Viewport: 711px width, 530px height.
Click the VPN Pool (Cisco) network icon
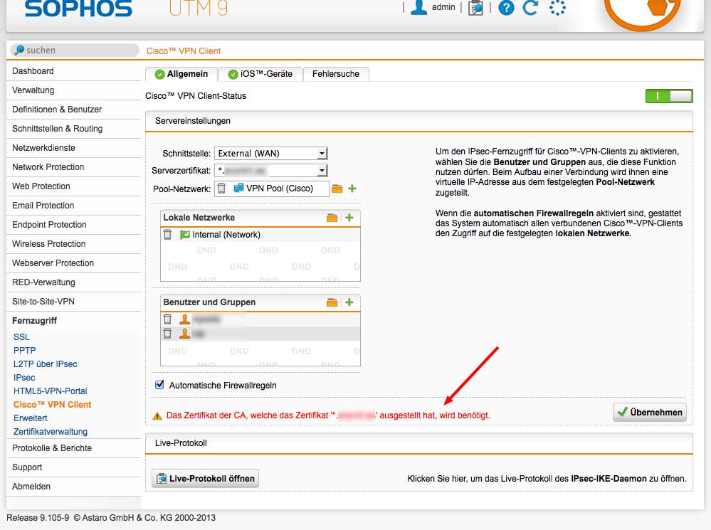pos(238,188)
